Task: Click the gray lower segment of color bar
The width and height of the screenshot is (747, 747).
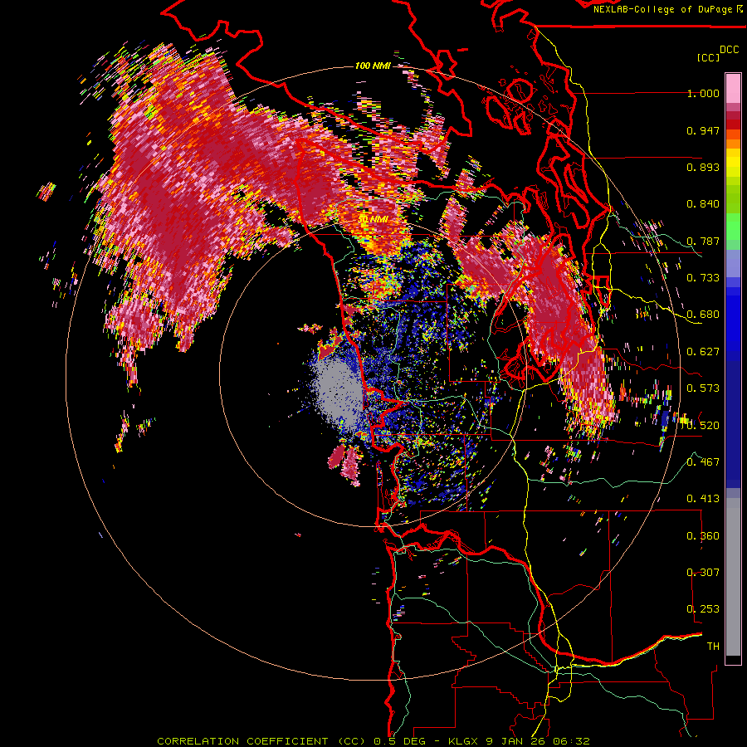Action: coord(733,577)
